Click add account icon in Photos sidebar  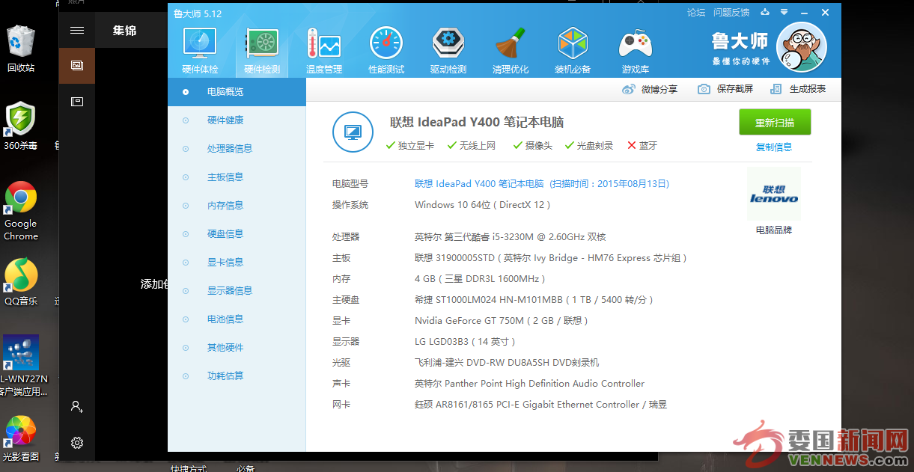(77, 407)
